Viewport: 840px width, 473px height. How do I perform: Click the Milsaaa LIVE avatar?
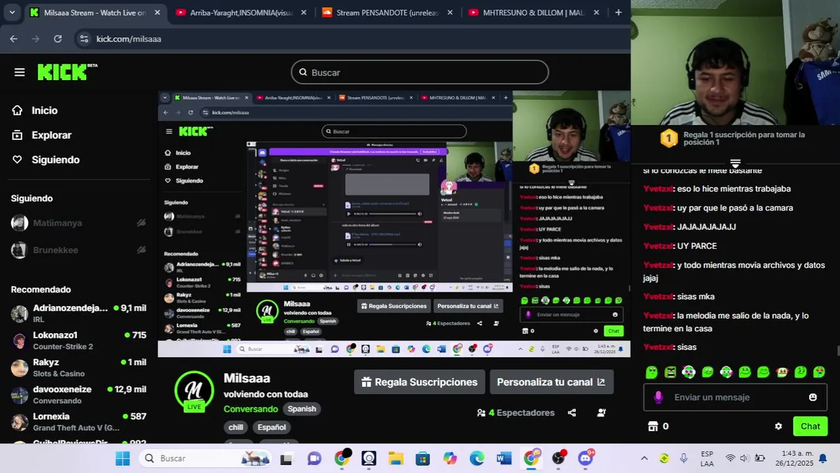click(x=194, y=391)
